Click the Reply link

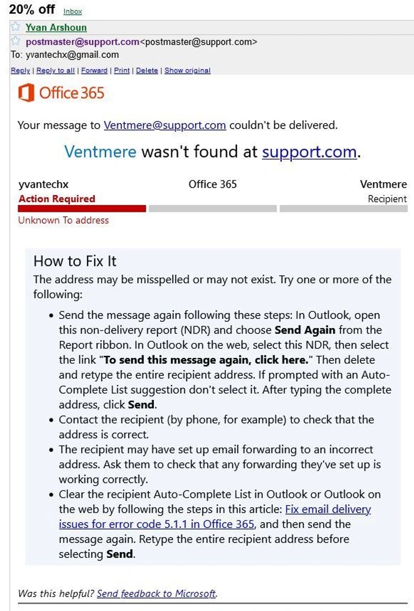[x=20, y=70]
